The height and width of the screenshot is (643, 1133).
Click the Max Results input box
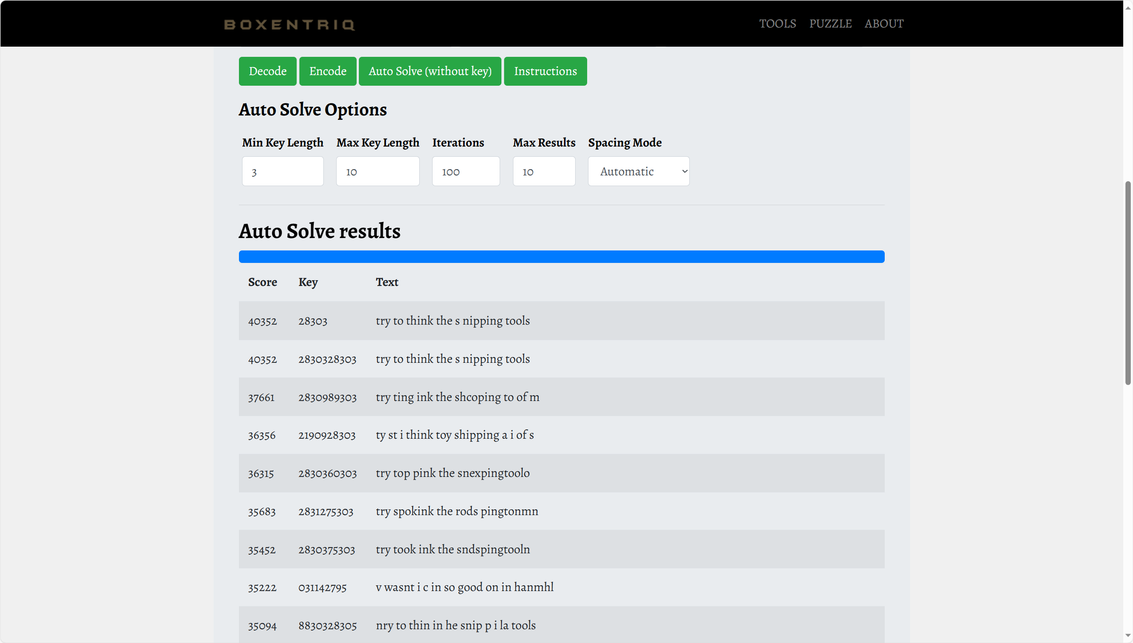pos(544,171)
